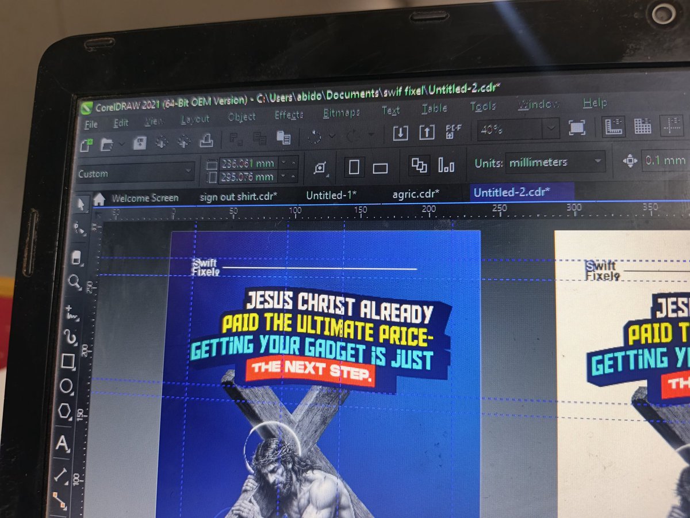The height and width of the screenshot is (518, 690).
Task: Toggle the Show rulers button
Action: pos(614,127)
